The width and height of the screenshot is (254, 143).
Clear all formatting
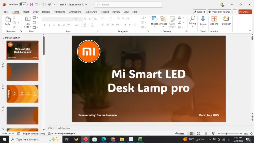[95, 19]
